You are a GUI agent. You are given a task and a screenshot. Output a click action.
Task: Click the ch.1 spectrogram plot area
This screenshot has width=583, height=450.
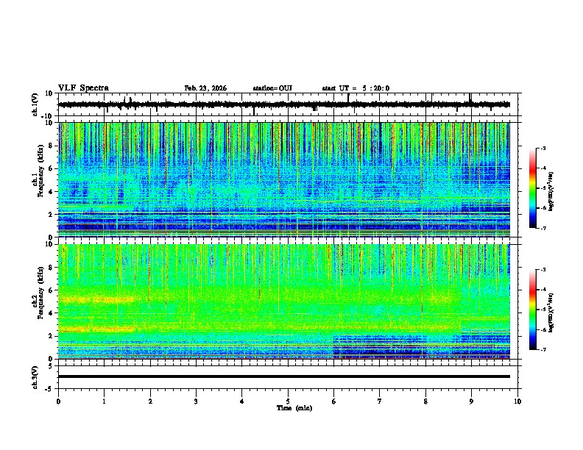point(284,179)
